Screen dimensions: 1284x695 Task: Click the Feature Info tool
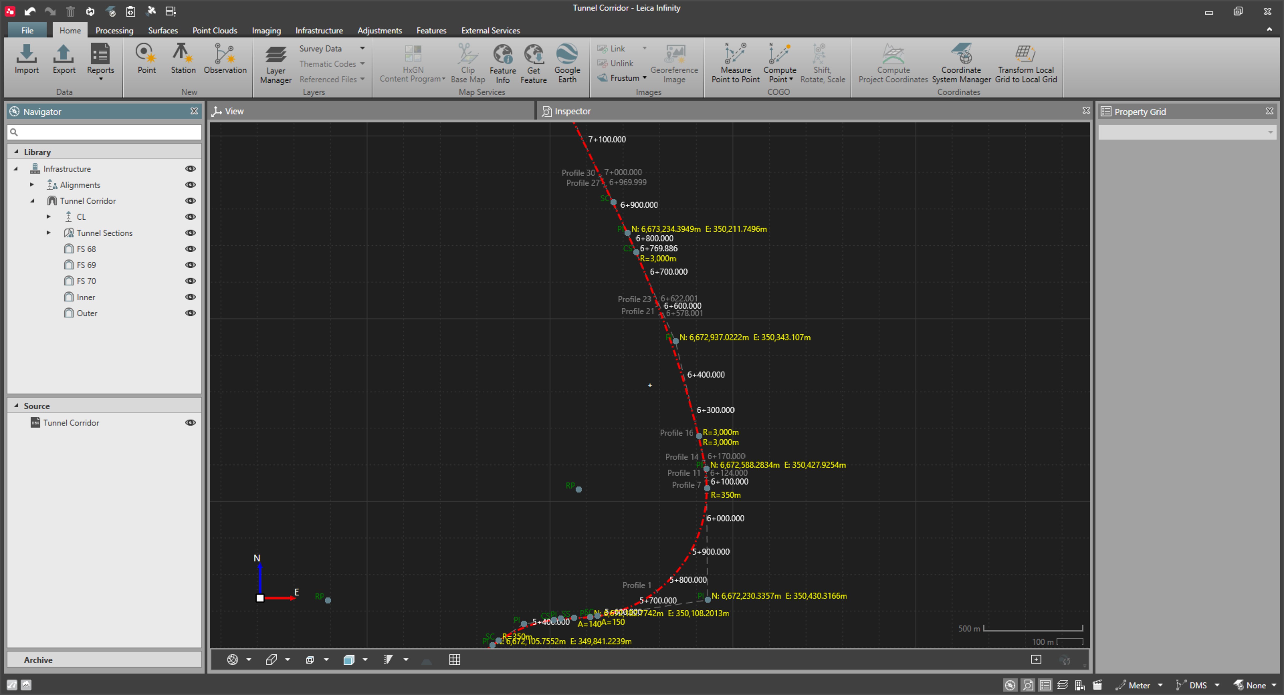[x=502, y=63]
